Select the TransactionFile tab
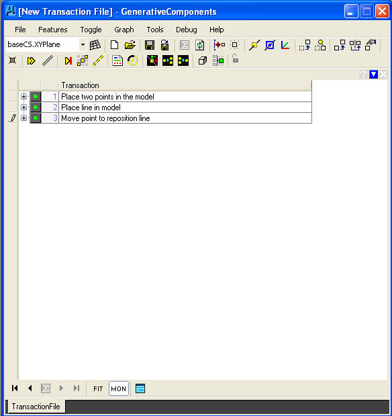 [36, 406]
